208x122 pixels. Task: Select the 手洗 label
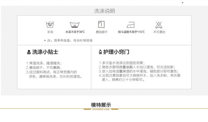[x=50, y=32]
